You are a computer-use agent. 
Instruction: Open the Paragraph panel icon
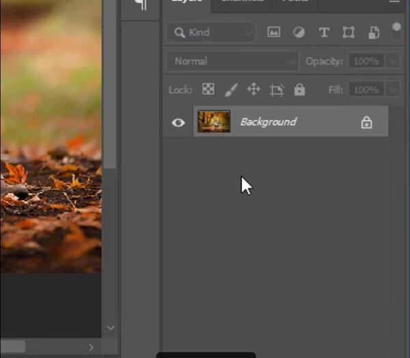(141, 5)
